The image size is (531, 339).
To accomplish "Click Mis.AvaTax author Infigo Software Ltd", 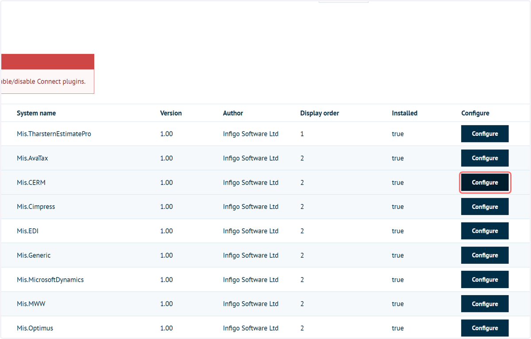I will pyautogui.click(x=250, y=158).
